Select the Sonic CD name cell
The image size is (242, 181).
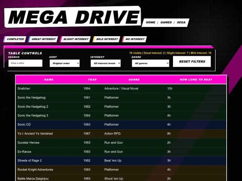coord(24,125)
